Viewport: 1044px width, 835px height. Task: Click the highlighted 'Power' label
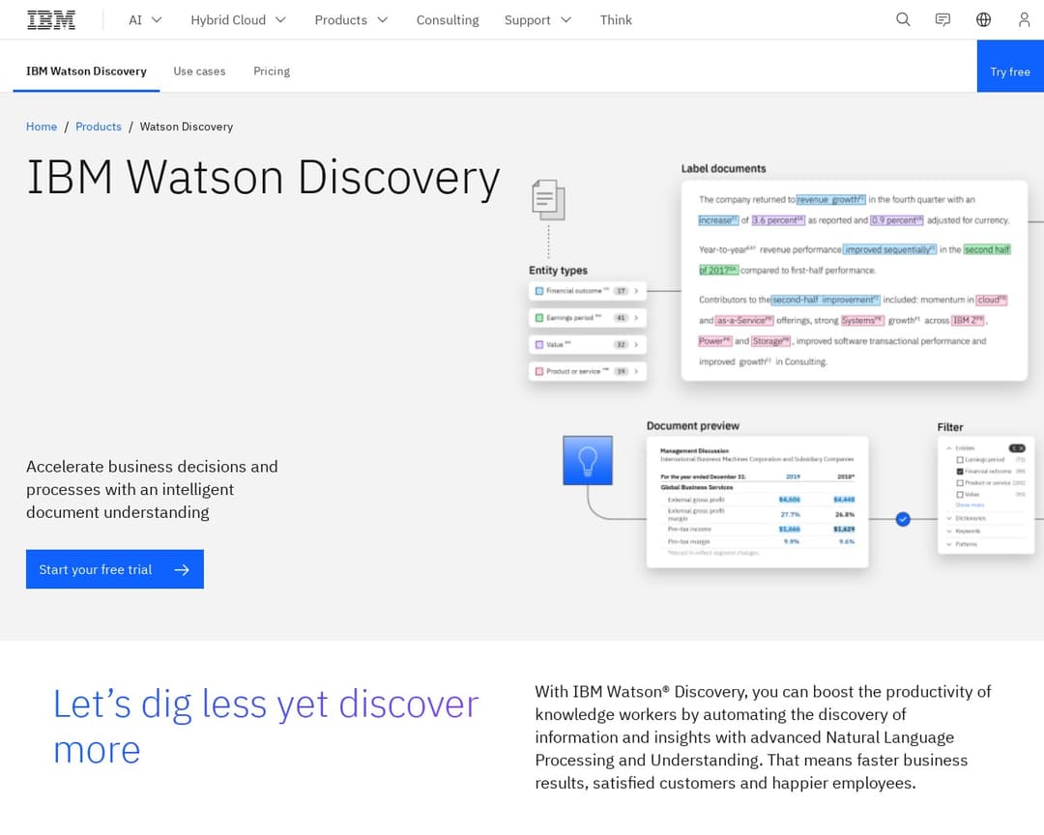pos(715,341)
